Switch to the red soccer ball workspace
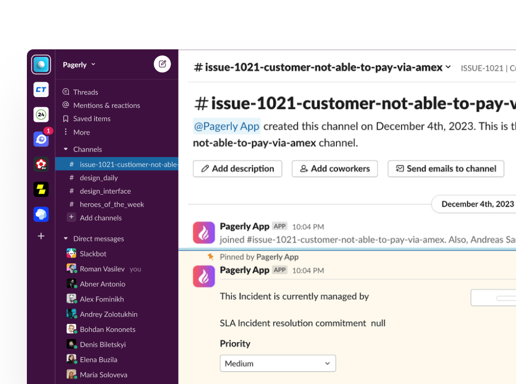The image size is (516, 384). pos(41,164)
